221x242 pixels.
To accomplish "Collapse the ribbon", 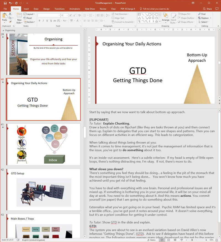I will point(219,26).
